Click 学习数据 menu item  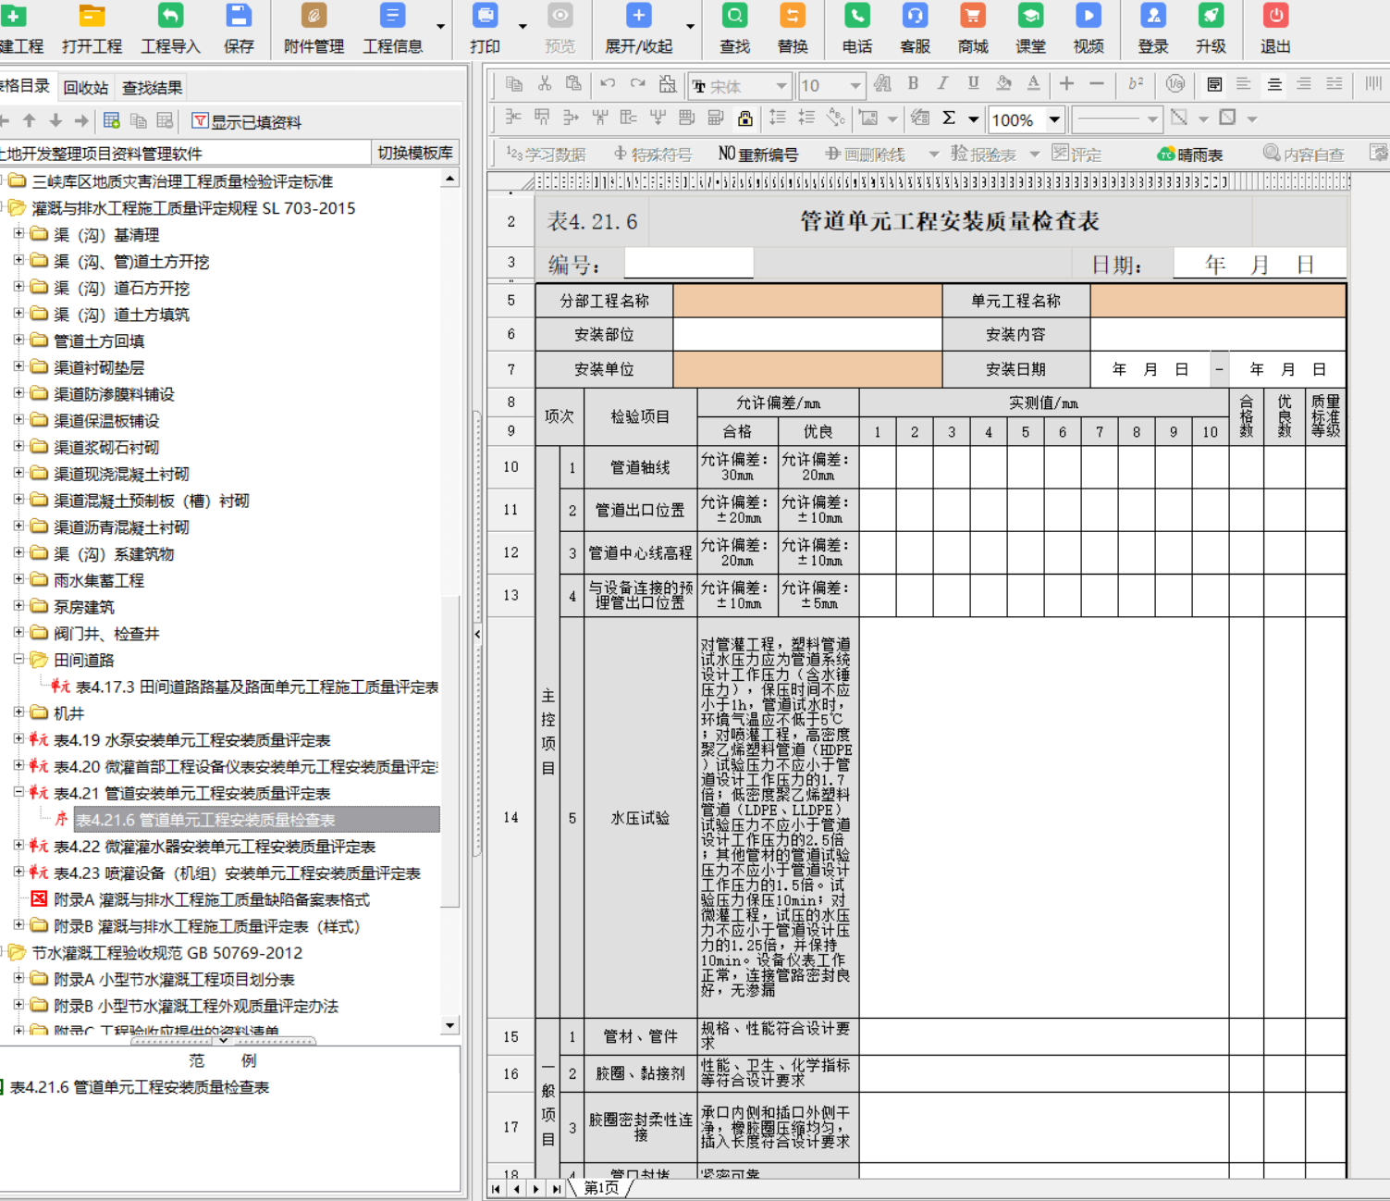point(546,155)
